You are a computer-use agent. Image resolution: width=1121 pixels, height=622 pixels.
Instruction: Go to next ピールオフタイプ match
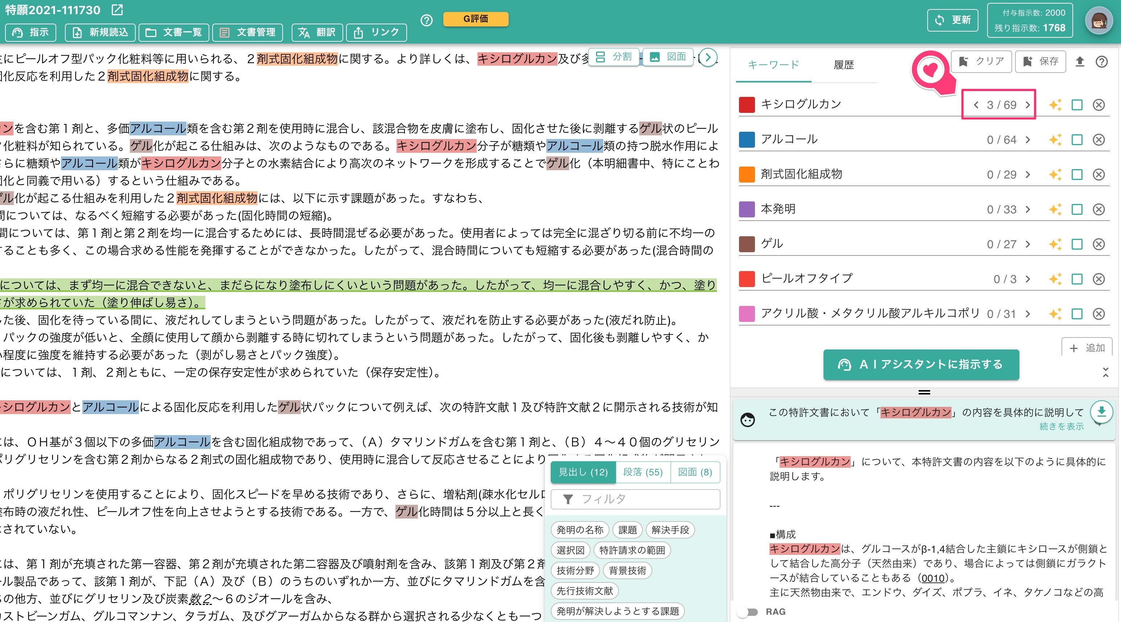coord(1028,279)
